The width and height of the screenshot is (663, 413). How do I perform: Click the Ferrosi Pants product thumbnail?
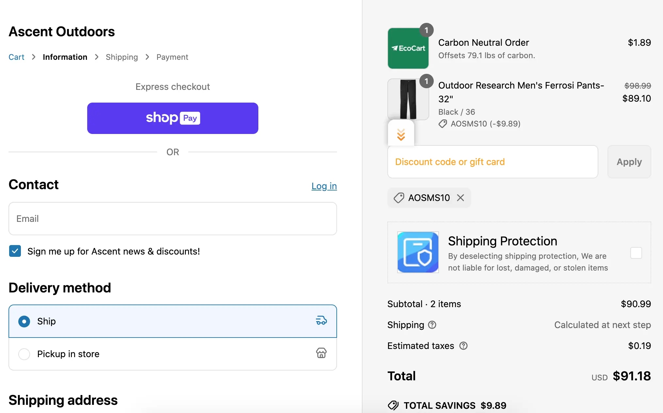click(x=408, y=99)
